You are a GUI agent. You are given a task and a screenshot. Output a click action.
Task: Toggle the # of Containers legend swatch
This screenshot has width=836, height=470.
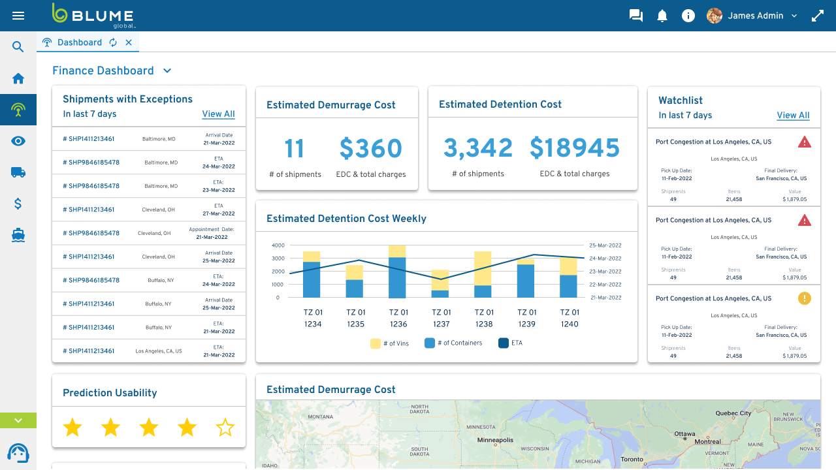430,343
